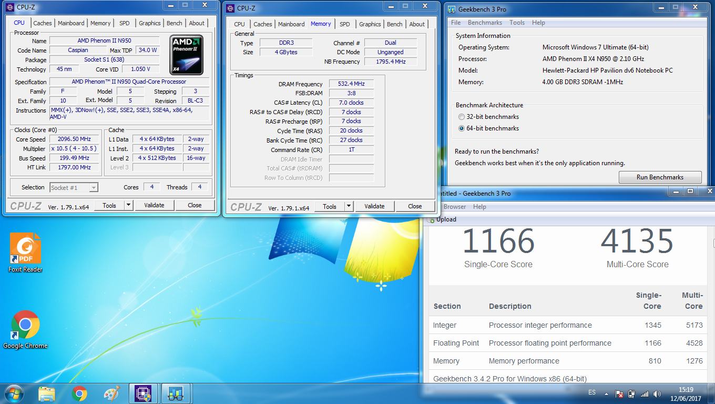Click Close button in the Processor CPU-Z window

[195, 205]
